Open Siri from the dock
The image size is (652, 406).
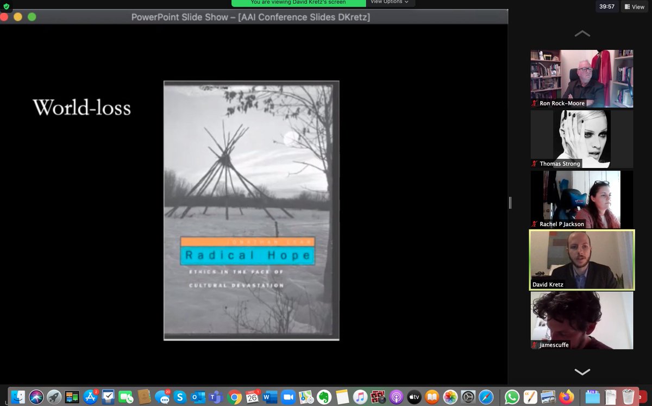tap(36, 397)
